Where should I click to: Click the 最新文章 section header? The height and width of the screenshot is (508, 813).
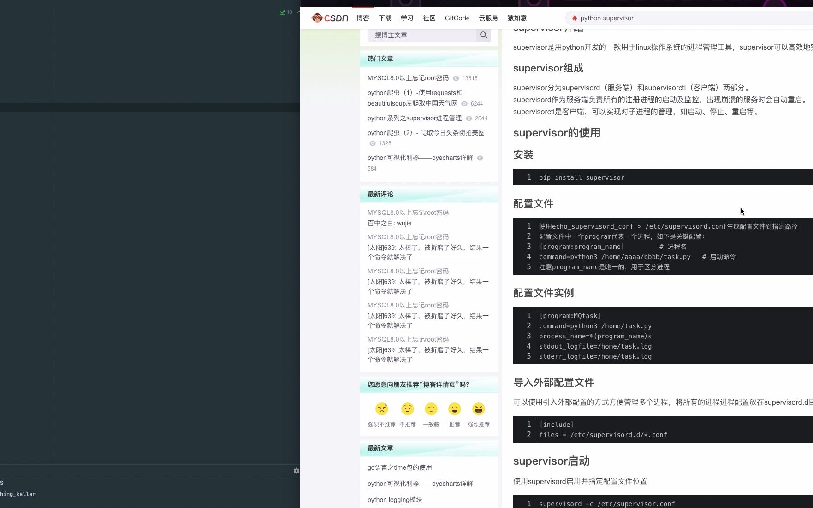pos(380,448)
